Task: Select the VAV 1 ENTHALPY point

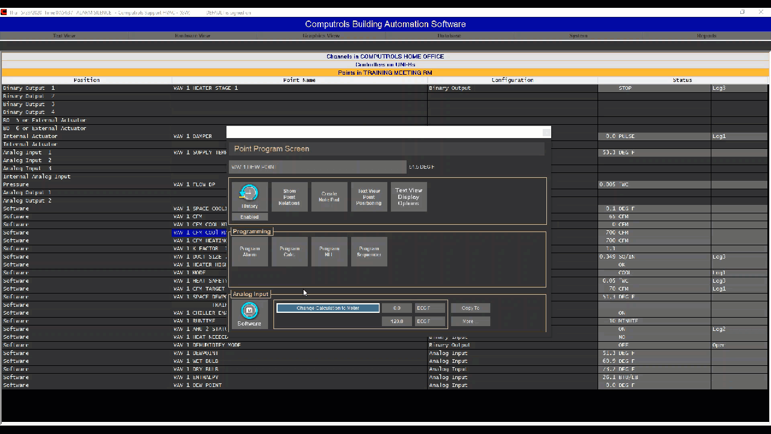Action: coord(196,377)
